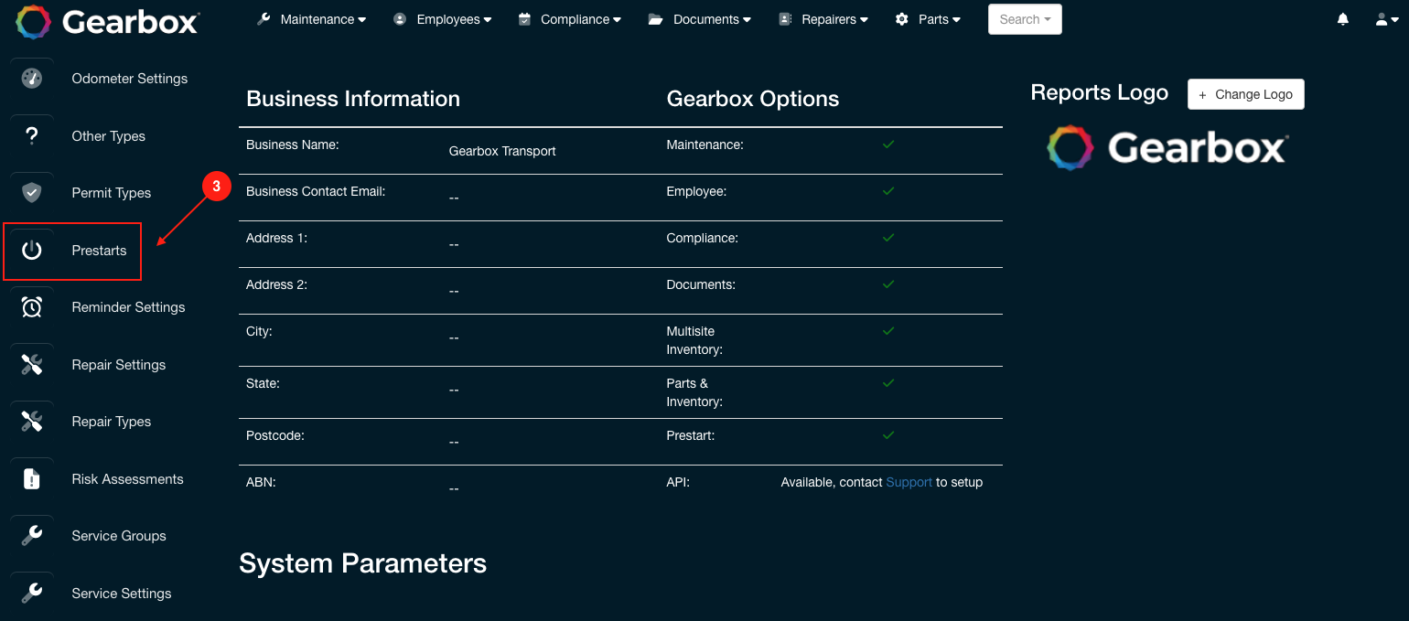This screenshot has width=1409, height=621.
Task: Open the Prestarts settings page
Action: pos(100,251)
